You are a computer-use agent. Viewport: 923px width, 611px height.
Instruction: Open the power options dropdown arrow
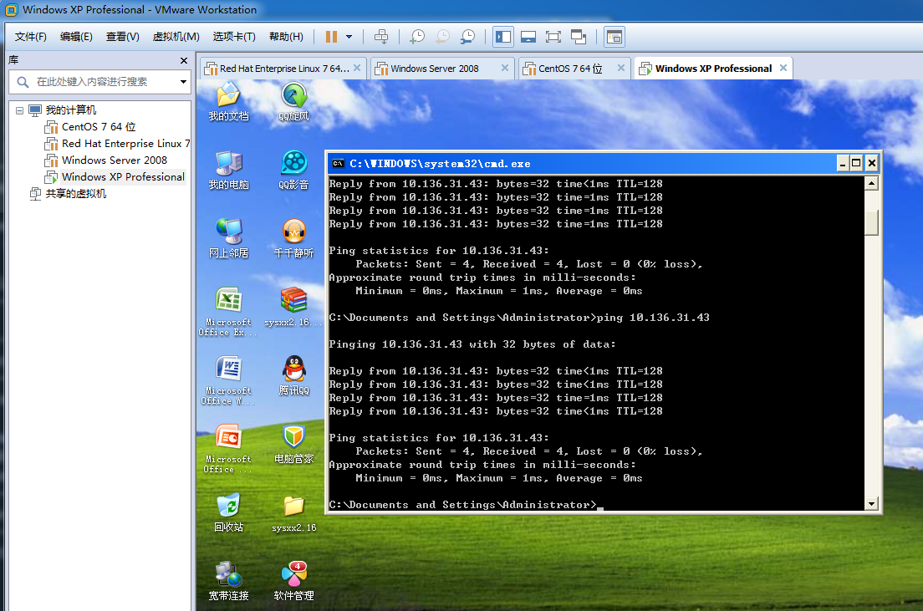point(349,37)
